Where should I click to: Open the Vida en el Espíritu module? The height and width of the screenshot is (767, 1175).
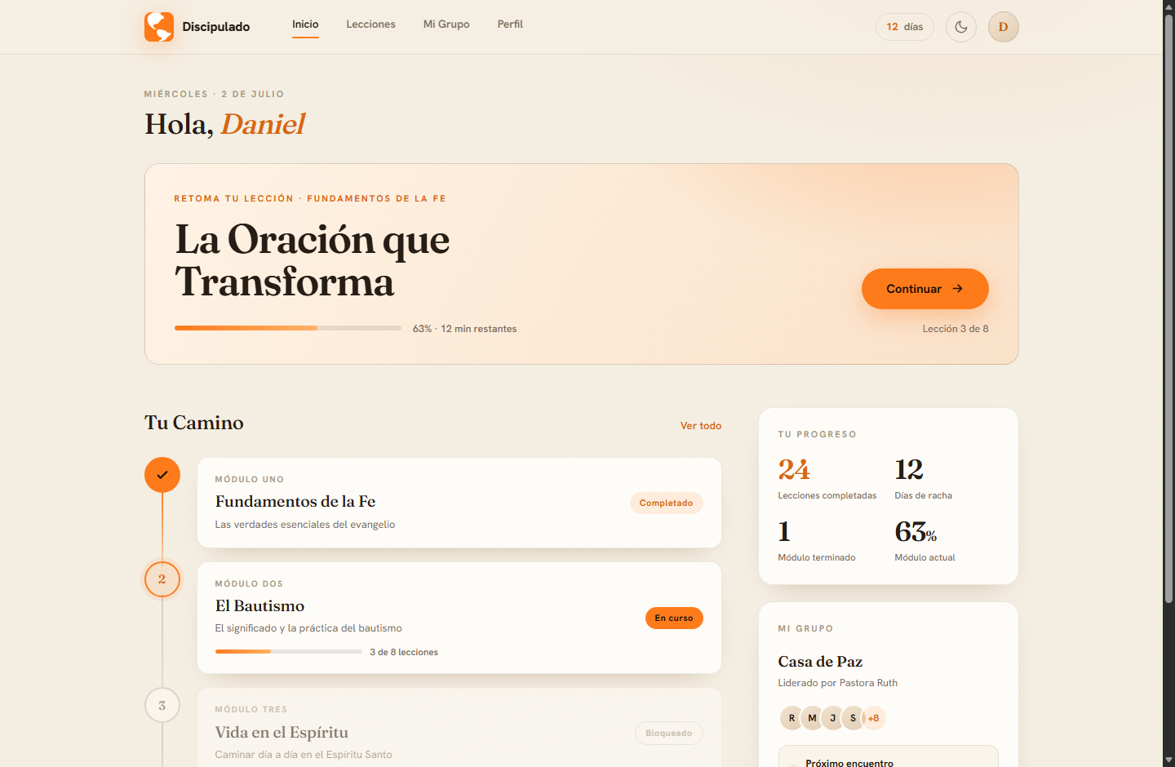[459, 728]
